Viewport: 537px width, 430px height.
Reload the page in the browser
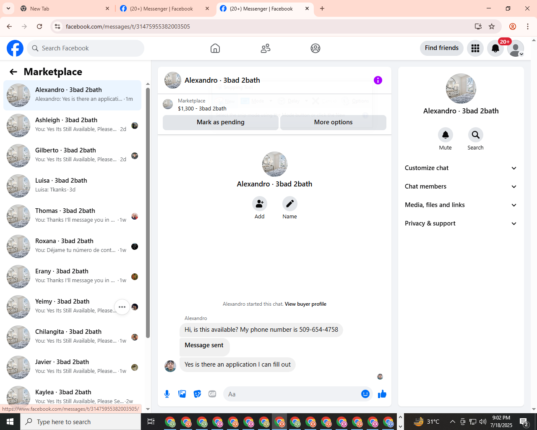tap(39, 26)
